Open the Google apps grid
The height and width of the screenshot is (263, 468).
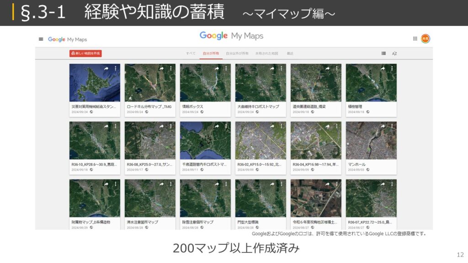[415, 39]
